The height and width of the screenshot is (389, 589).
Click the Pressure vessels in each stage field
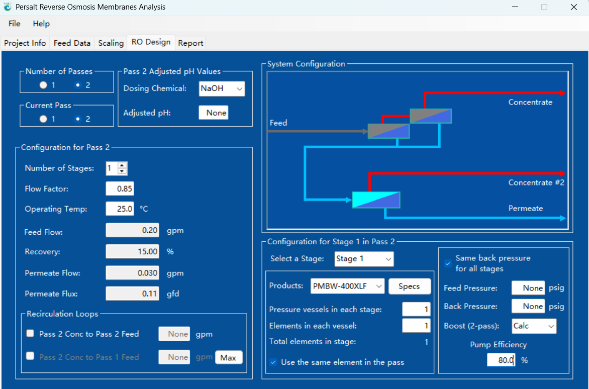point(416,310)
